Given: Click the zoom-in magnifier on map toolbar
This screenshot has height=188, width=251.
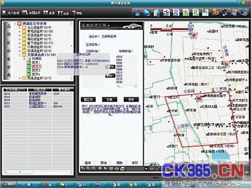Looking at the screenshot, I should click(88, 168).
